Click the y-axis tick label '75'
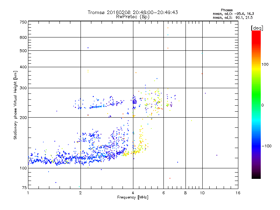This screenshot has height=210, width=280. click(24, 188)
